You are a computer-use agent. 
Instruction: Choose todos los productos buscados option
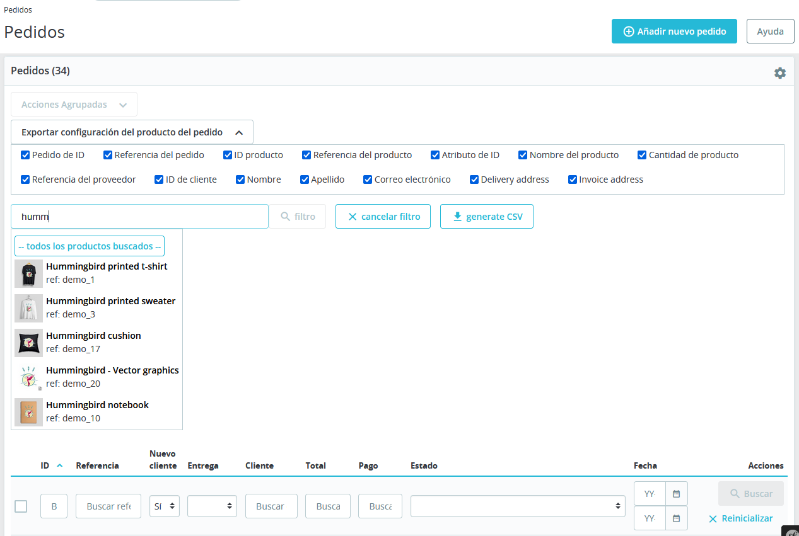pos(90,246)
